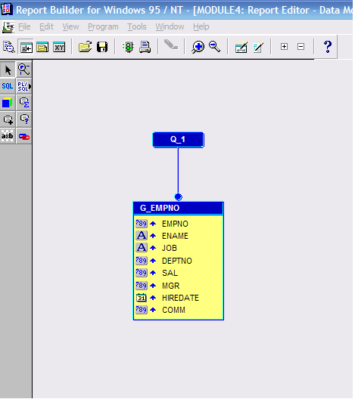Switch to Data Model view icon
Viewport: 355px width, 399px height.
pyautogui.click(x=26, y=47)
